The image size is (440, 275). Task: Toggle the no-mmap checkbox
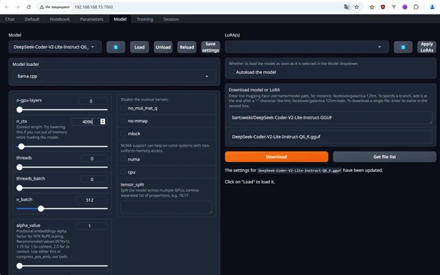coord(123,121)
